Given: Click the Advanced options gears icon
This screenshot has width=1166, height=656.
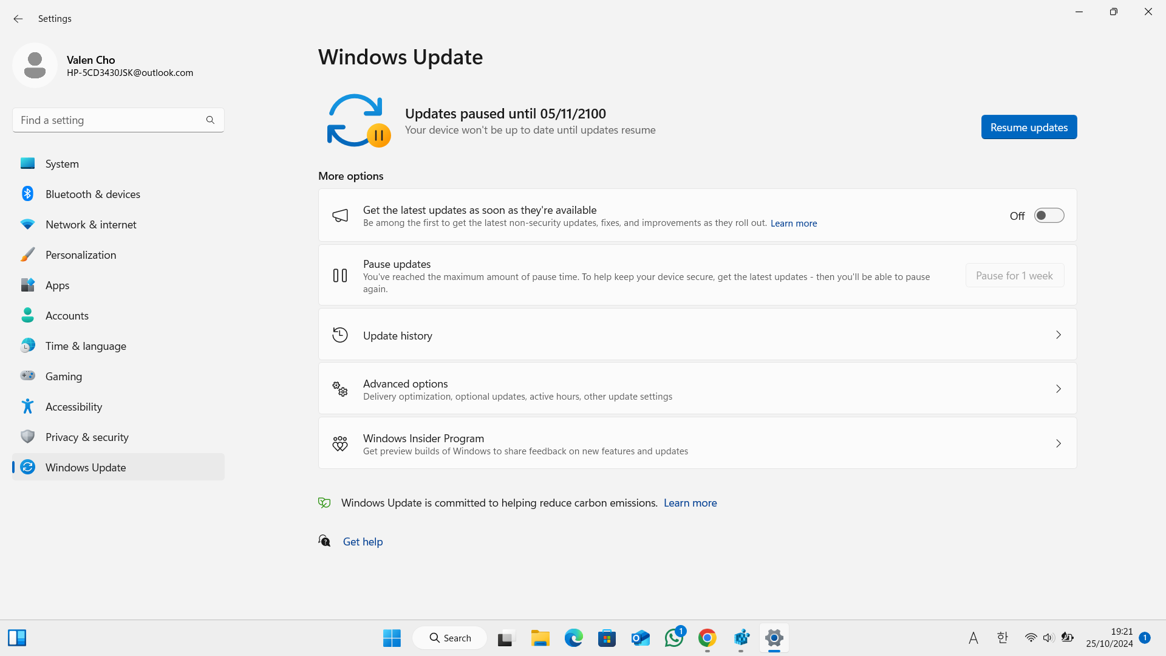Looking at the screenshot, I should (x=340, y=389).
